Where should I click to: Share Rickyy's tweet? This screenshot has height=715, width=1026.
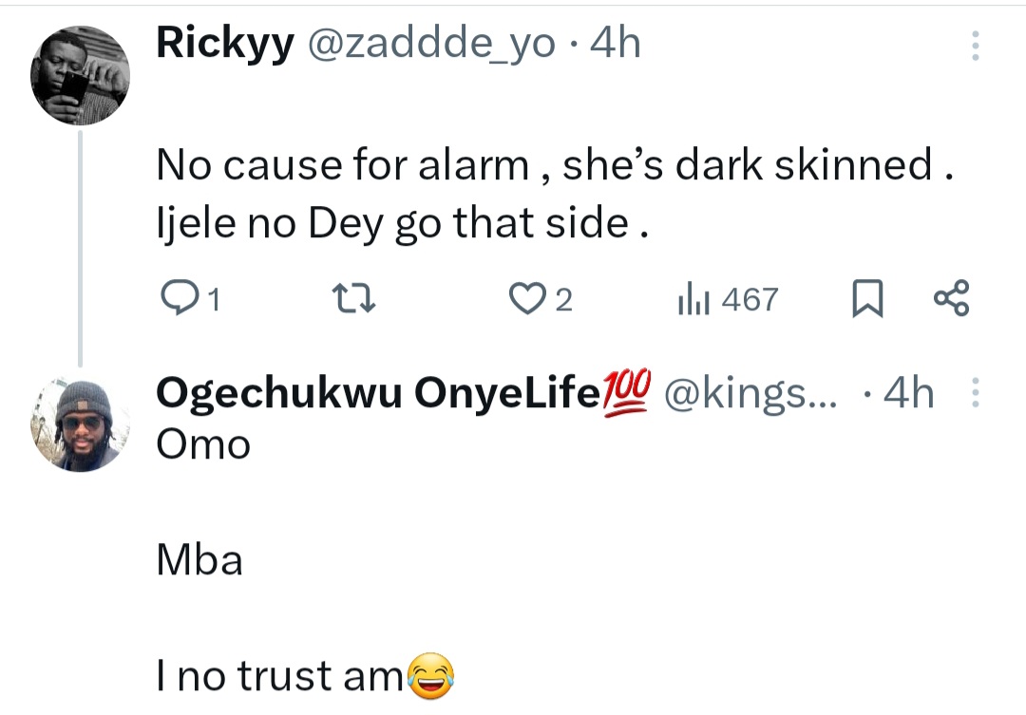click(951, 299)
